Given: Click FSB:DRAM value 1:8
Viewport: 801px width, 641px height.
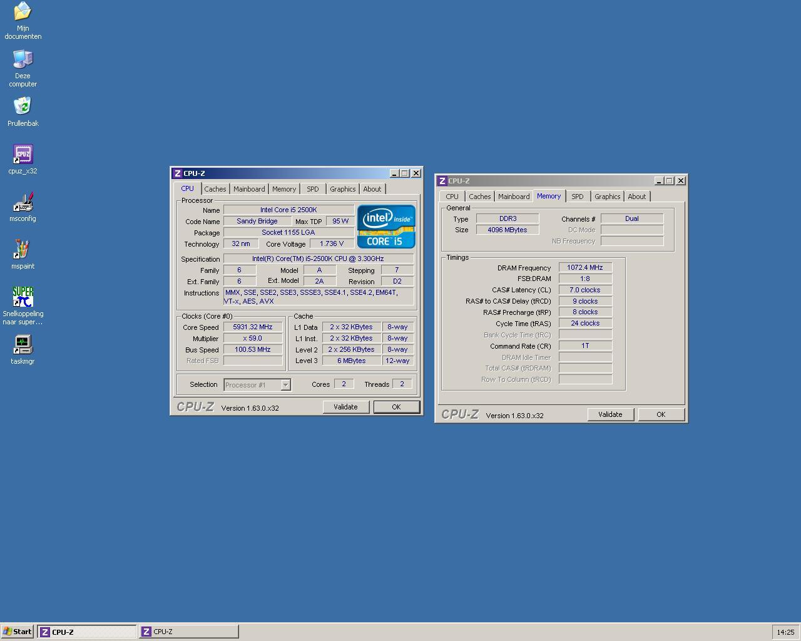Looking at the screenshot, I should pos(585,279).
